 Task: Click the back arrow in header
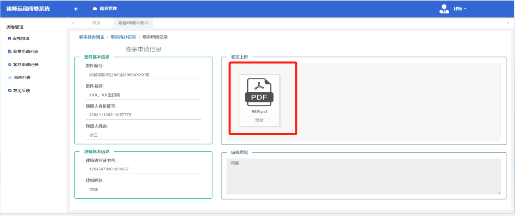(76, 9)
